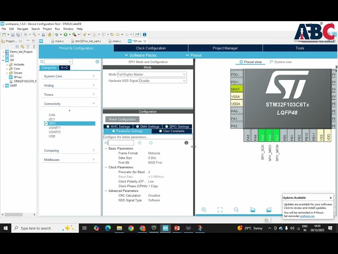The height and width of the screenshot is (254, 338).
Task: Collapse the Connectivity category
Action: pos(69,104)
